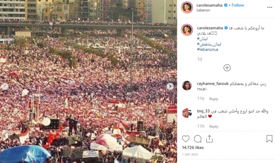Viewport: 275px width, 163px height.
Task: Reply to rayhanne_farouk's comment
Action: click(x=213, y=99)
